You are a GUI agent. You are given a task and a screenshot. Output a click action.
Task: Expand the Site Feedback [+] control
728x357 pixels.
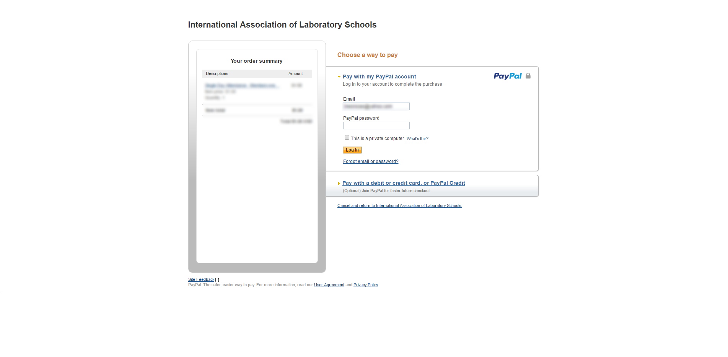(x=217, y=279)
